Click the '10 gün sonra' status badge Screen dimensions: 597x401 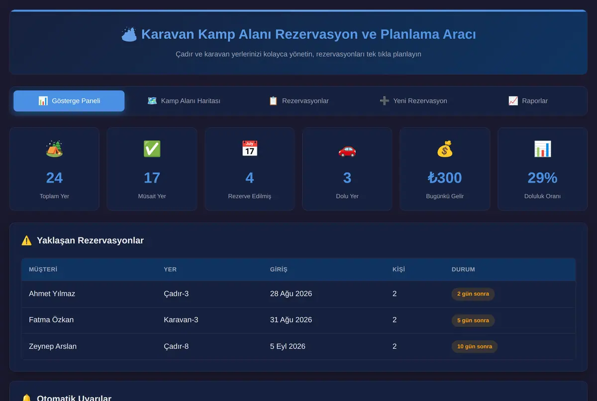475,347
